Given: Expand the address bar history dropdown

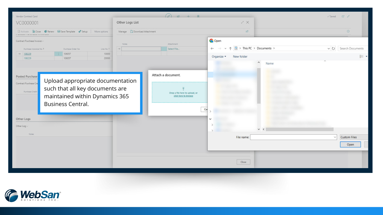Looking at the screenshot, I should click(329, 48).
